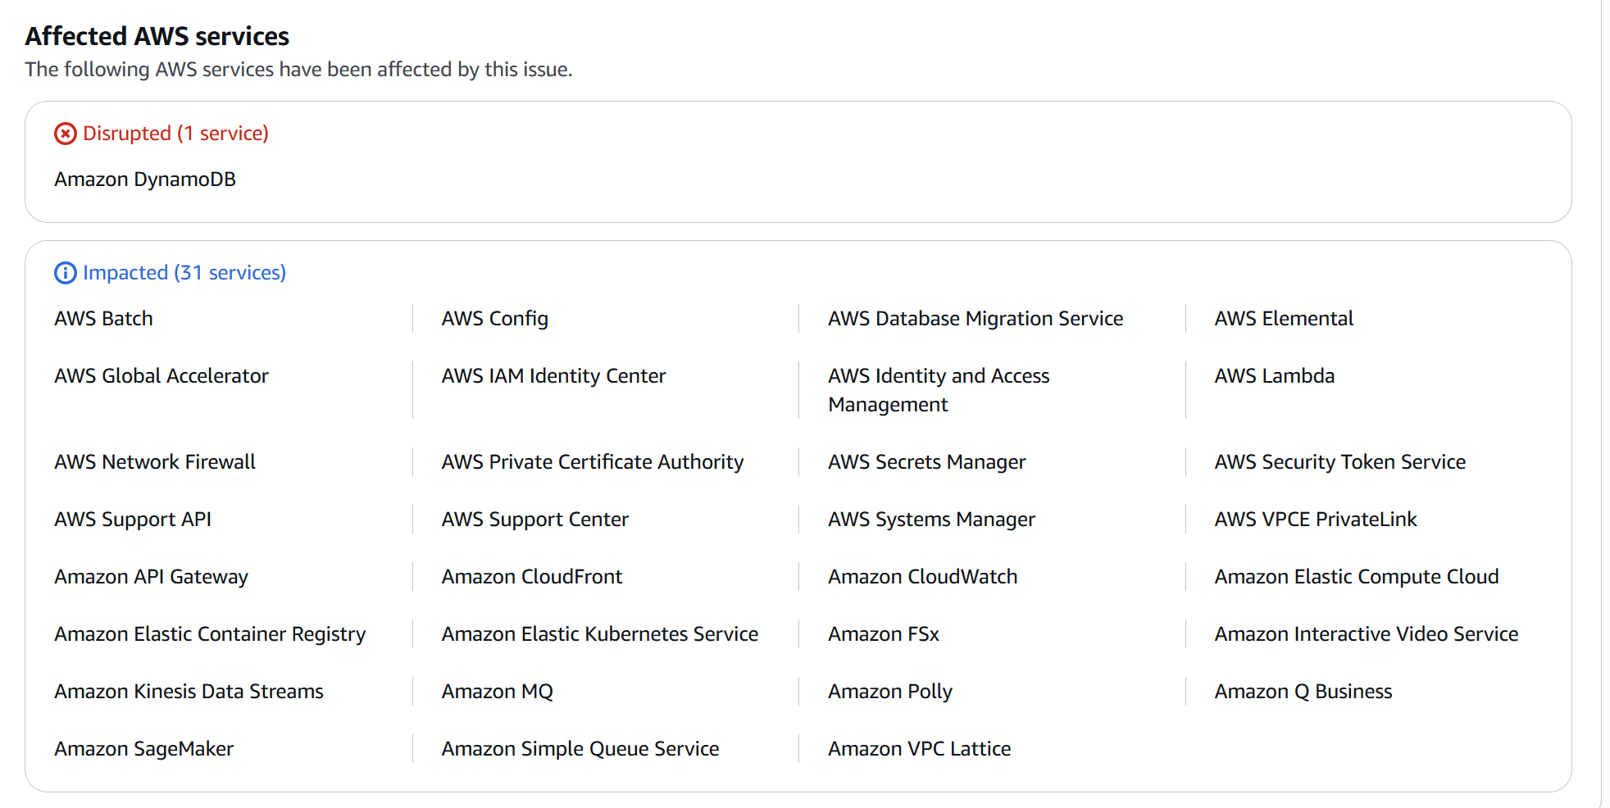Click AWS Security Token Service

[1339, 462]
